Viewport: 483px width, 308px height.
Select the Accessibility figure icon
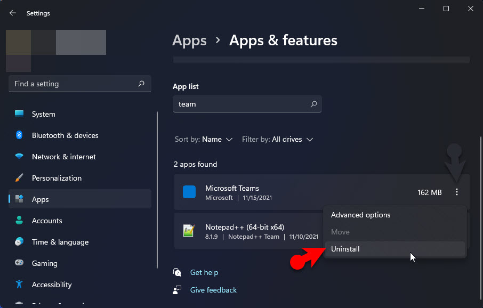click(x=19, y=284)
